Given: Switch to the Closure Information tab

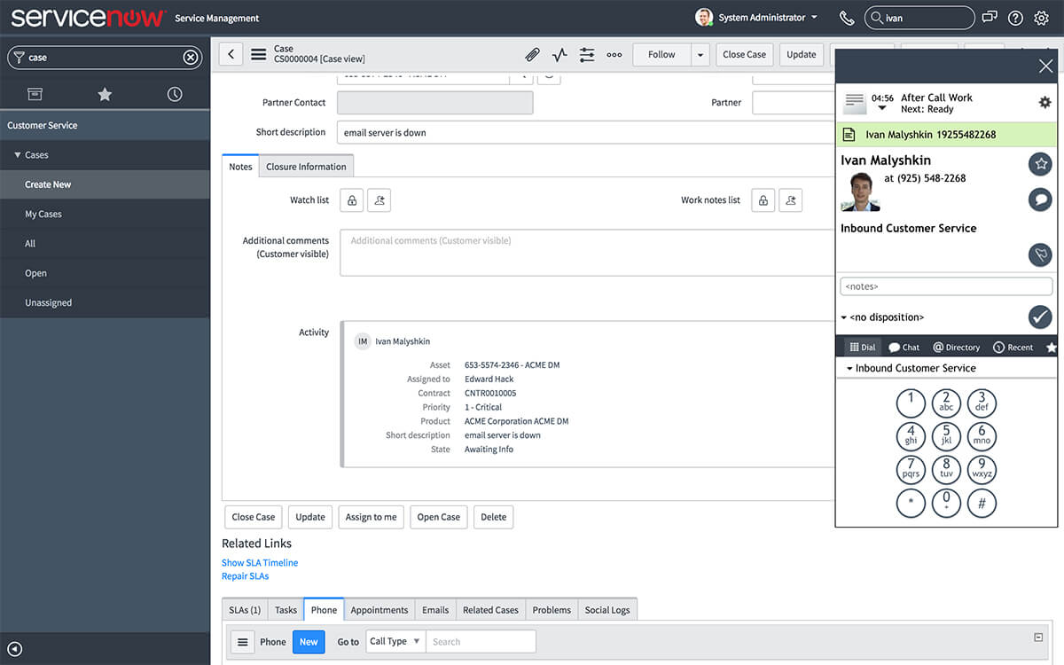Looking at the screenshot, I should tap(306, 166).
